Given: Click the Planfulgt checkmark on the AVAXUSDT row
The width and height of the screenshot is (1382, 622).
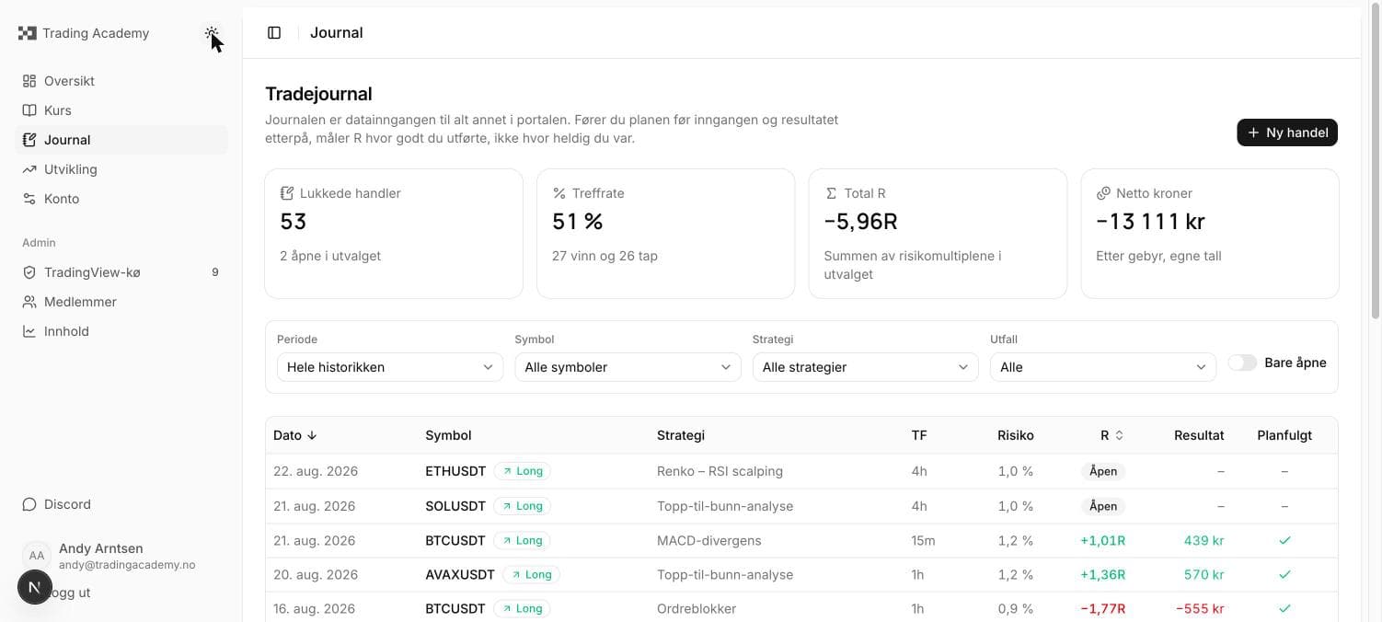Looking at the screenshot, I should pyautogui.click(x=1284, y=574).
